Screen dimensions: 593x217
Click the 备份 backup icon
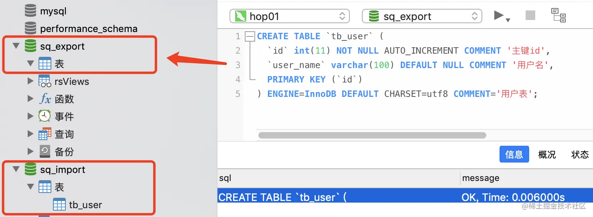point(45,152)
